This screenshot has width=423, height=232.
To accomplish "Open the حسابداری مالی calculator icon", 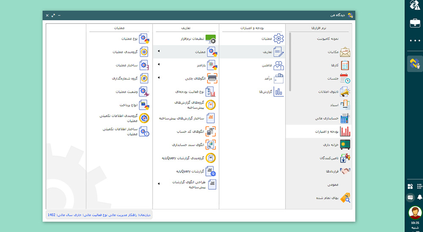I will tap(345, 118).
